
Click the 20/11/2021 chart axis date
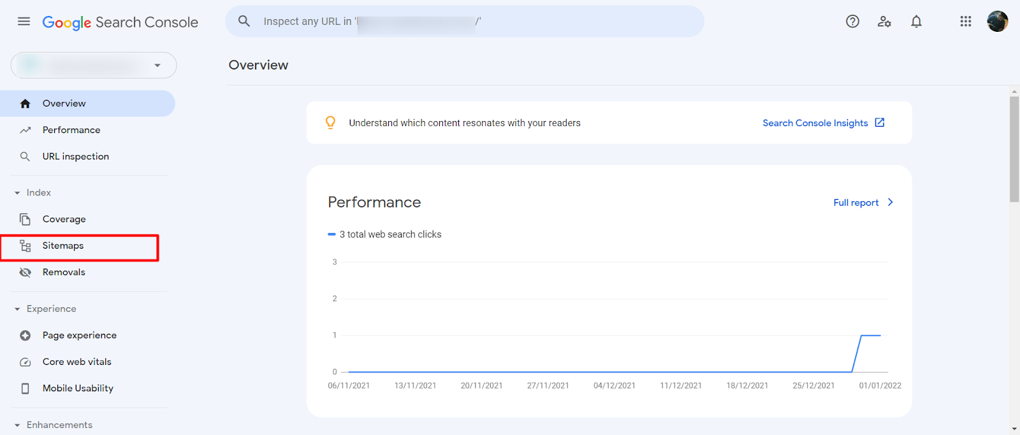click(x=481, y=386)
